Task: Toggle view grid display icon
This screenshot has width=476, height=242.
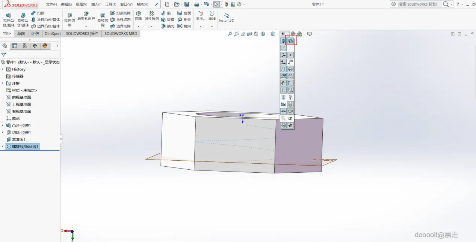Action: [x=283, y=97]
